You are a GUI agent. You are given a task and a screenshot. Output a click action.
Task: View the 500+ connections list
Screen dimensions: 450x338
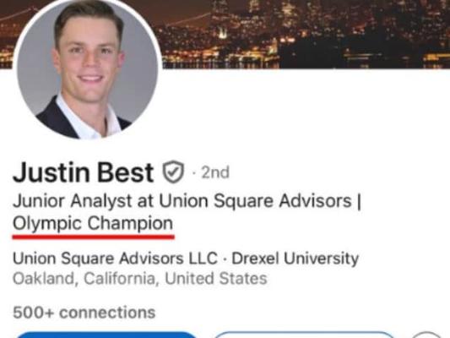tap(84, 312)
